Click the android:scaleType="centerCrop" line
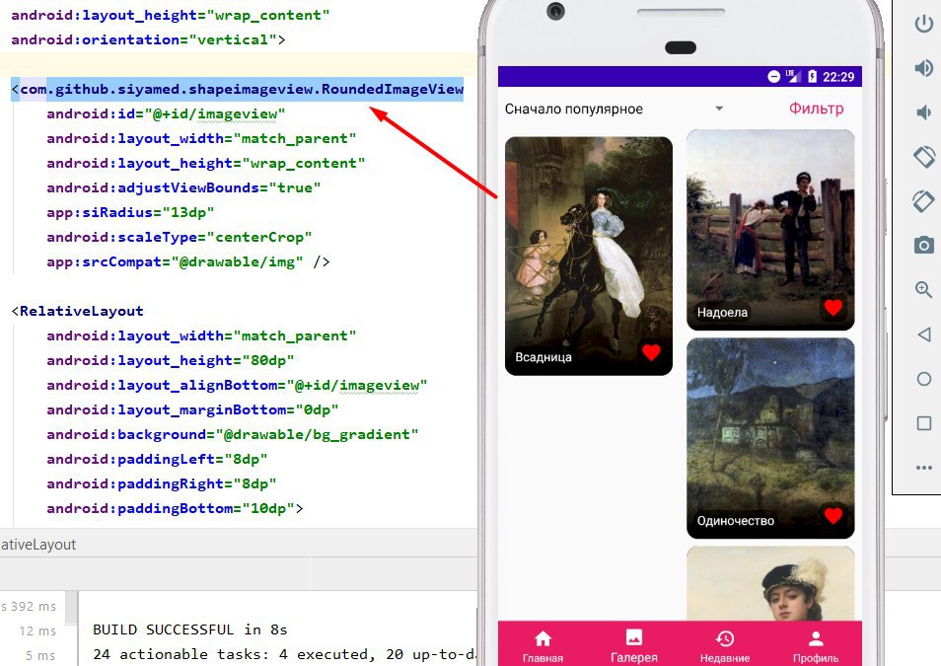941x666 pixels. [179, 237]
